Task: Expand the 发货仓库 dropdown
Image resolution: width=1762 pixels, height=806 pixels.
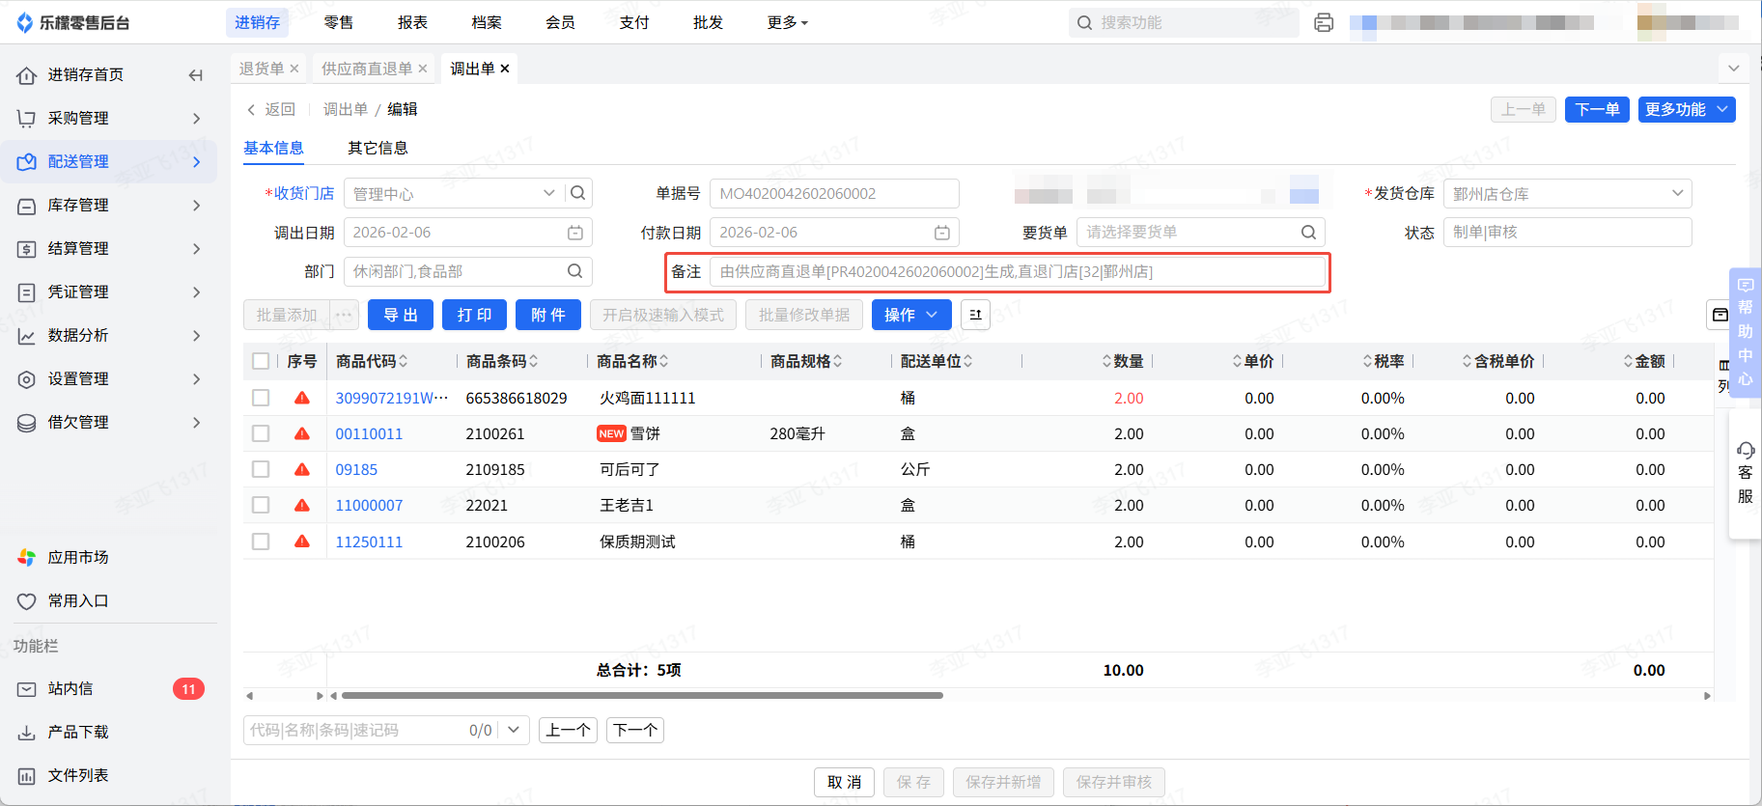Action: 1677,193
